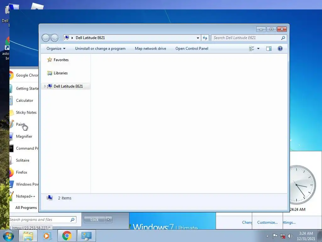Open Windows Media Player from taskbar
Viewport: 322px width, 242px height.
[x=47, y=236]
